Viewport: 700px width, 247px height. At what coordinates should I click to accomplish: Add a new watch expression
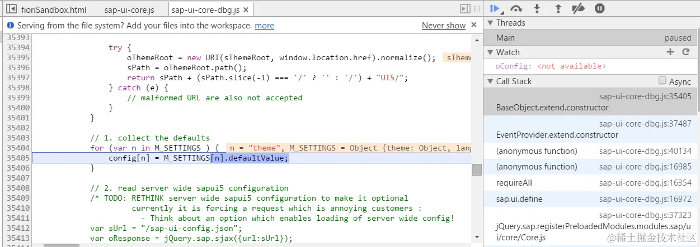click(x=670, y=52)
